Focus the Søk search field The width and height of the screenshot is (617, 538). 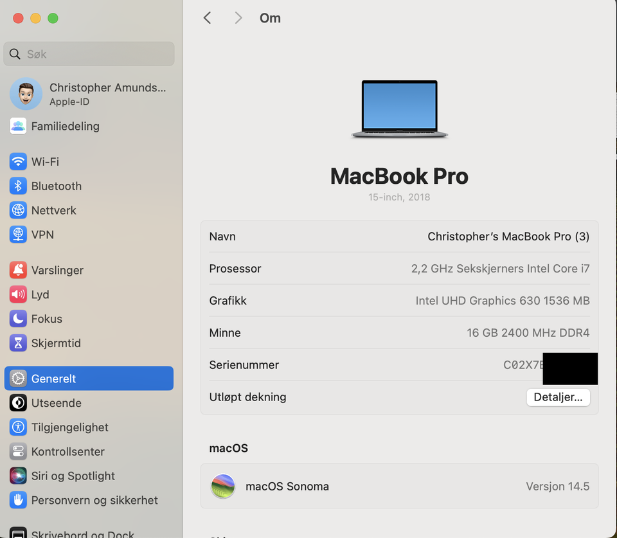(x=89, y=54)
